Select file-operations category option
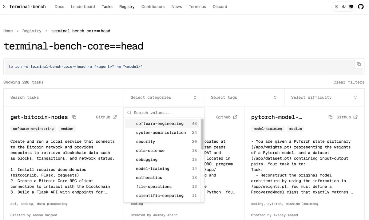 pyautogui.click(x=162, y=187)
